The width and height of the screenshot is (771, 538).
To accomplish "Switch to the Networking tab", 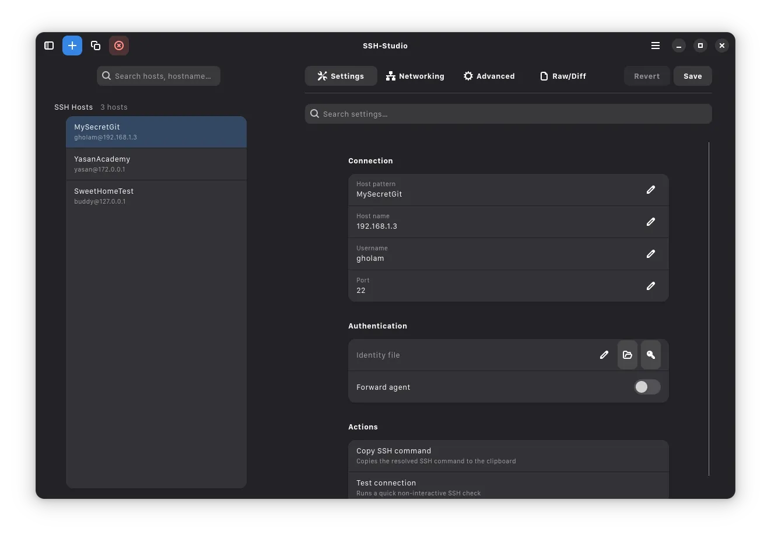I will 415,76.
